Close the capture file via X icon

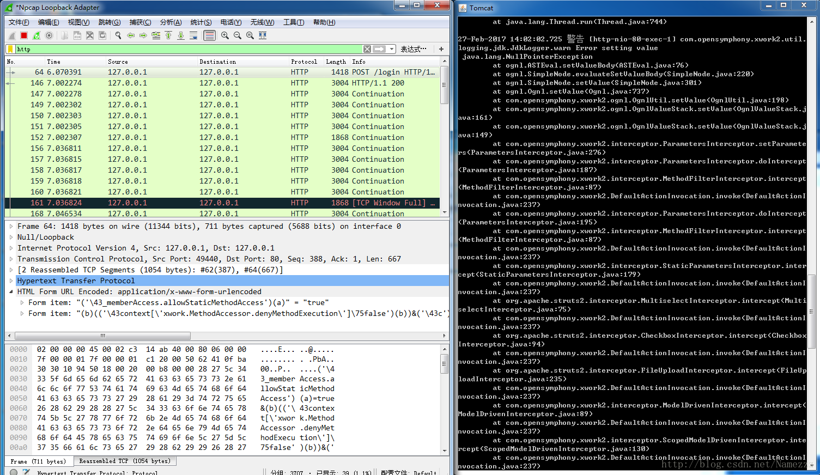click(90, 35)
